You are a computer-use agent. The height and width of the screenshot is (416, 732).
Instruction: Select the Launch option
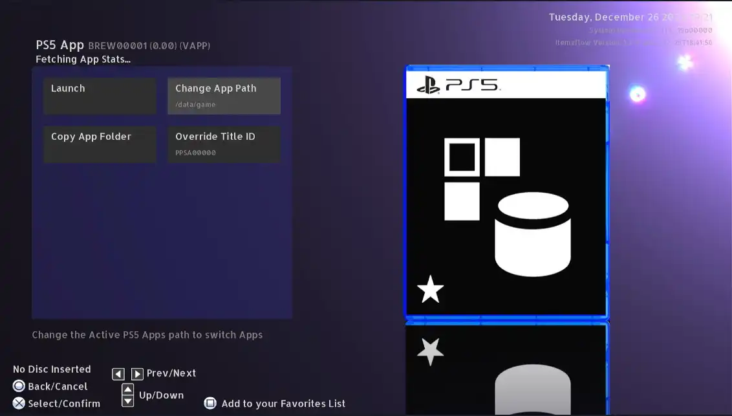tap(100, 96)
